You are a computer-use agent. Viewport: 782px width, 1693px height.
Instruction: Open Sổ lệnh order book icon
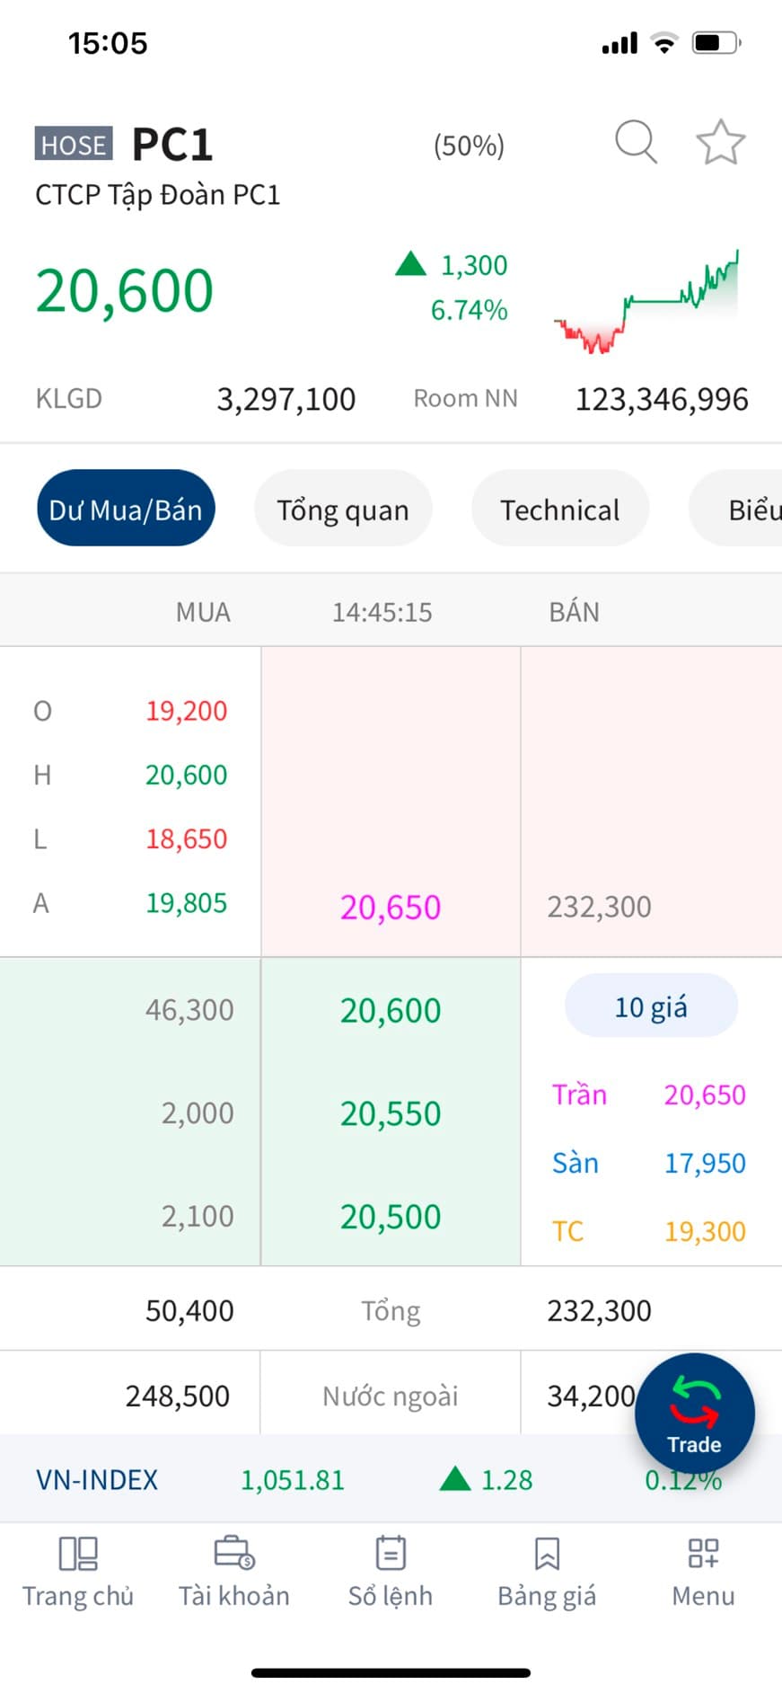391,1569
